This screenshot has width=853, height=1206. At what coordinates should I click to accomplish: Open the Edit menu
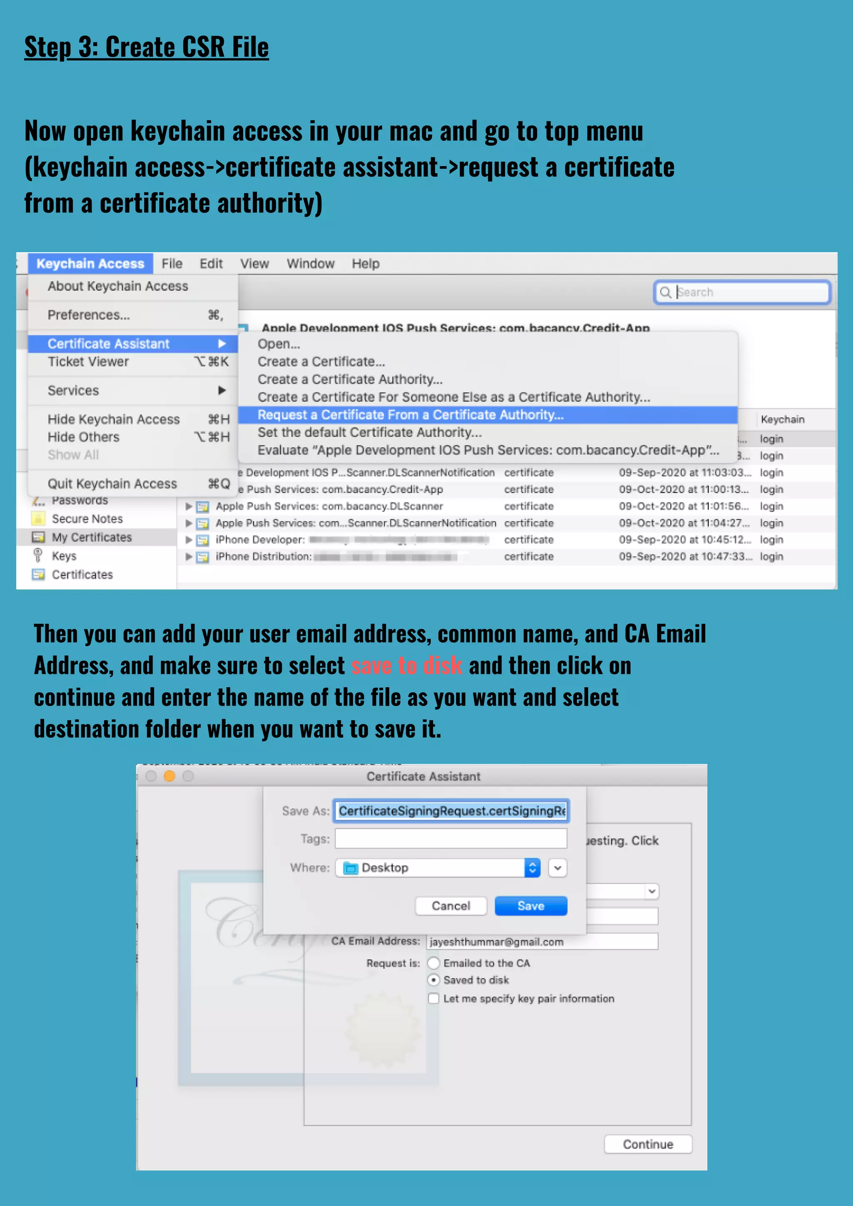[211, 264]
